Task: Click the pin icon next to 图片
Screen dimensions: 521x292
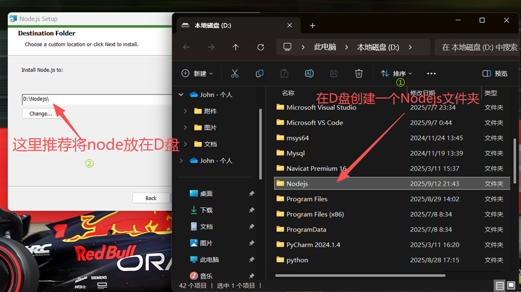Action: point(252,243)
